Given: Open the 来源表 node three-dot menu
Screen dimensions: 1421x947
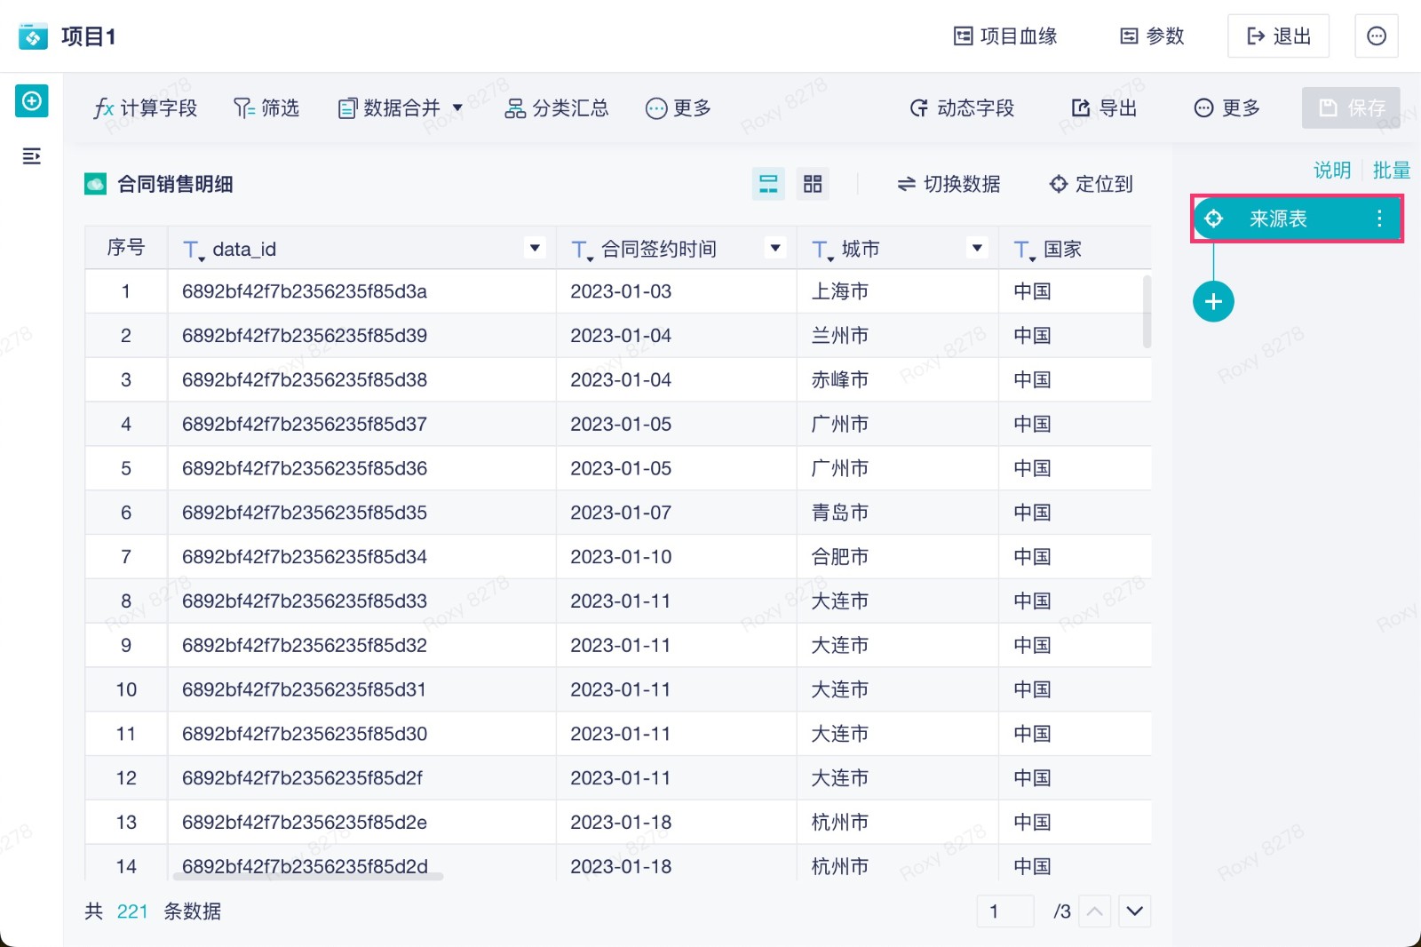Looking at the screenshot, I should [x=1379, y=219].
